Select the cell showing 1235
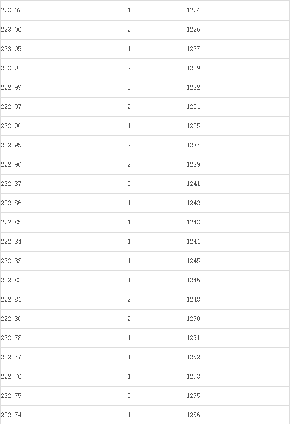Viewport: 290px width, 424px height. 238,126
